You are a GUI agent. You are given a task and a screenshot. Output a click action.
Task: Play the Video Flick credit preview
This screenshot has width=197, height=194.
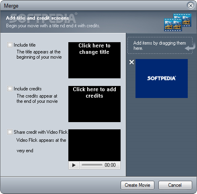74,165
